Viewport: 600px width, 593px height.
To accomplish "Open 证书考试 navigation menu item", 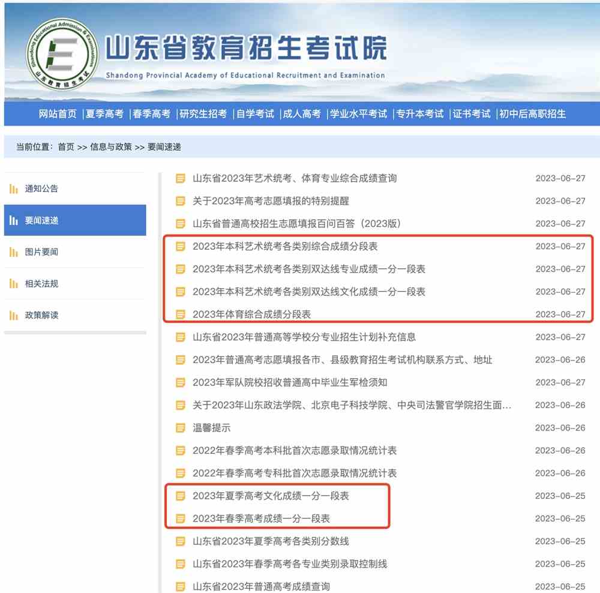I will [x=472, y=113].
